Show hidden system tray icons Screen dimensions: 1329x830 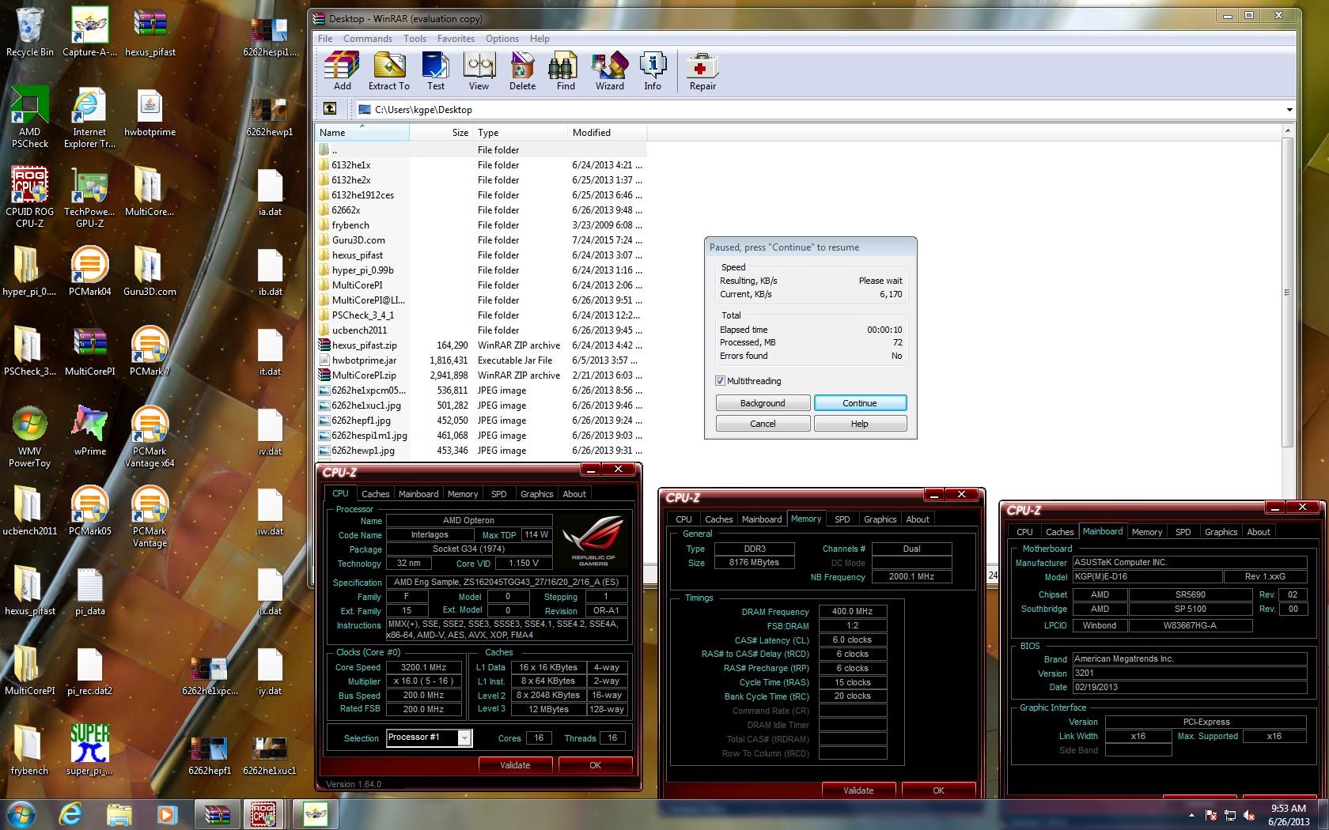coord(1191,814)
